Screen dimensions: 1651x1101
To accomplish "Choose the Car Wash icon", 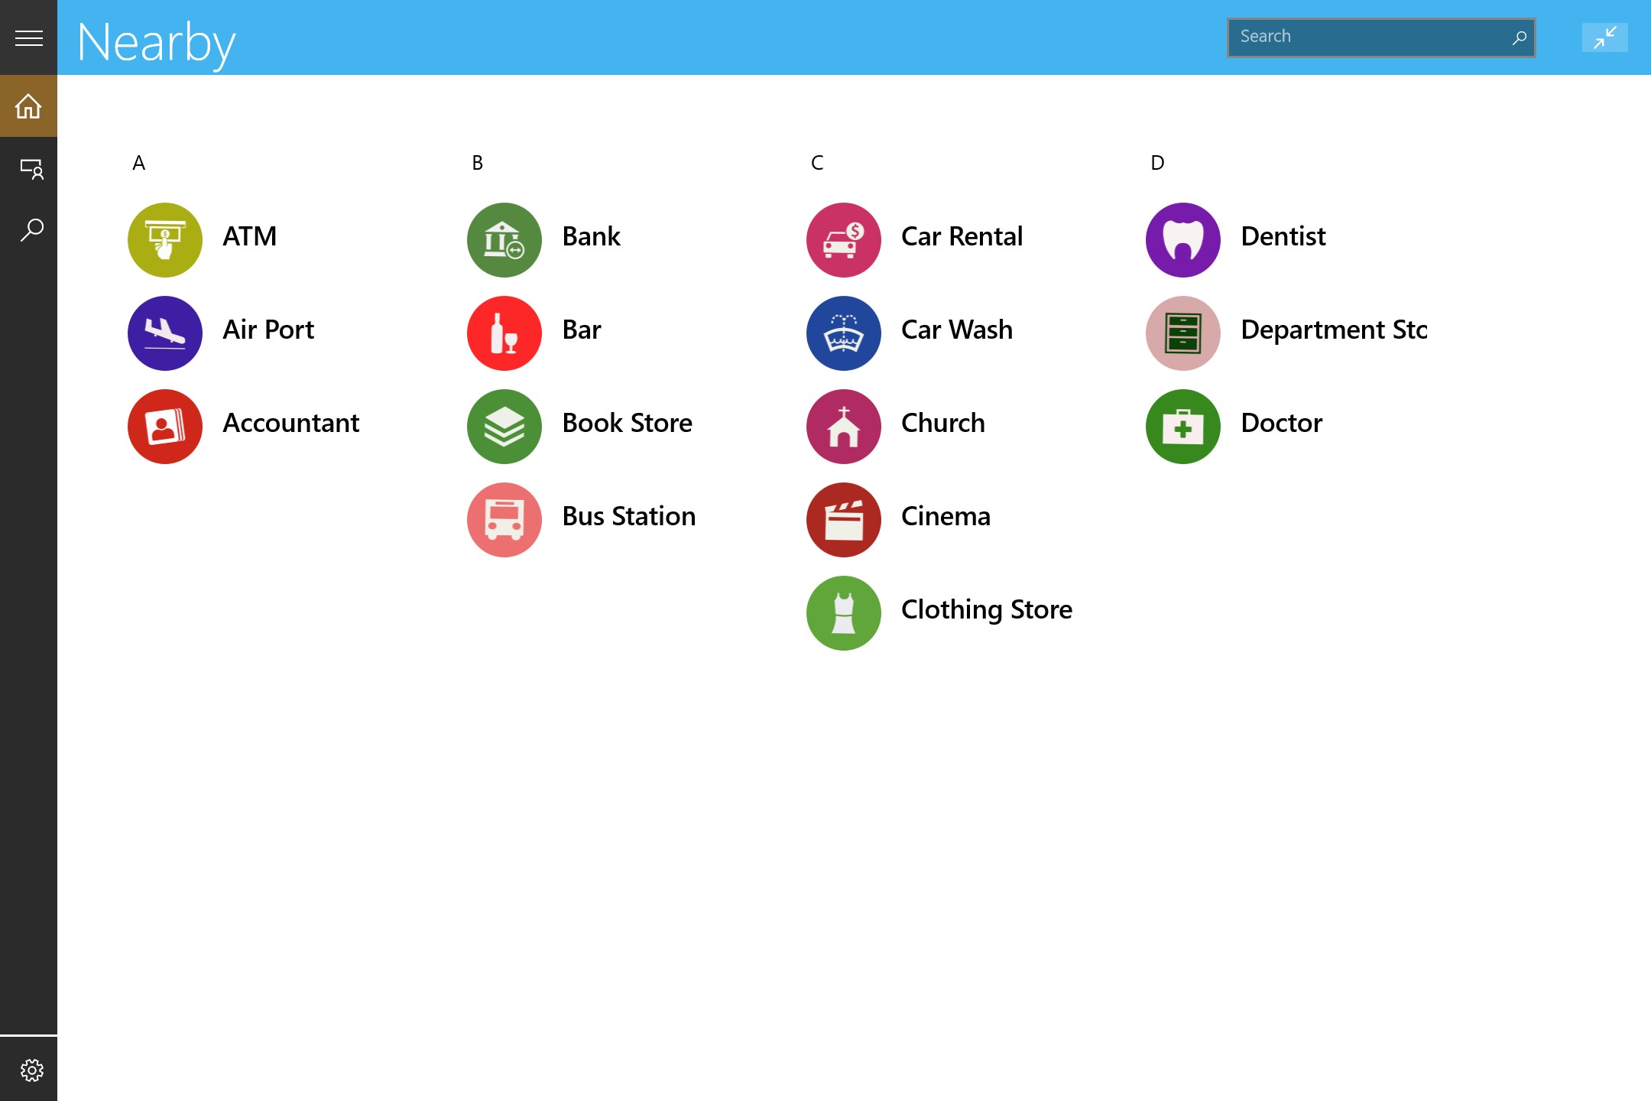I will [x=843, y=333].
